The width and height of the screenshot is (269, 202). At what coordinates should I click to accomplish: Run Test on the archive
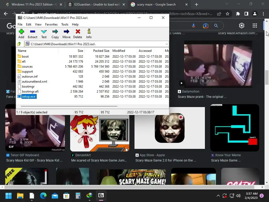(44, 34)
